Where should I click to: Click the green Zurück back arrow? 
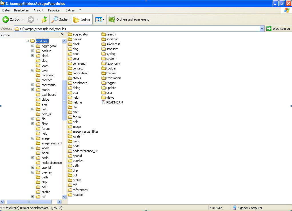coord(6,19)
